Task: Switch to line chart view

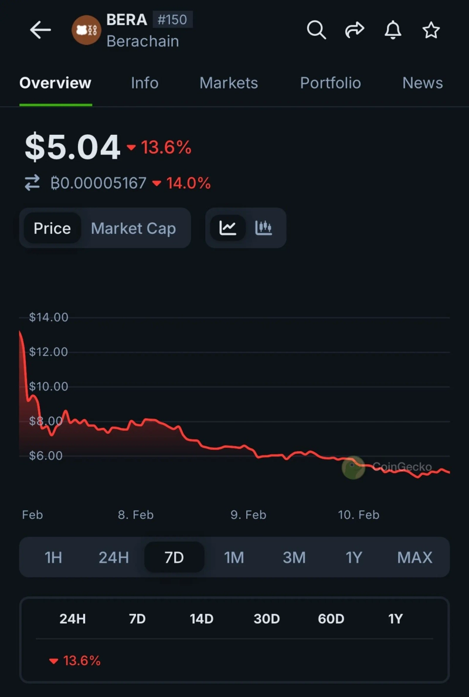Action: 228,228
